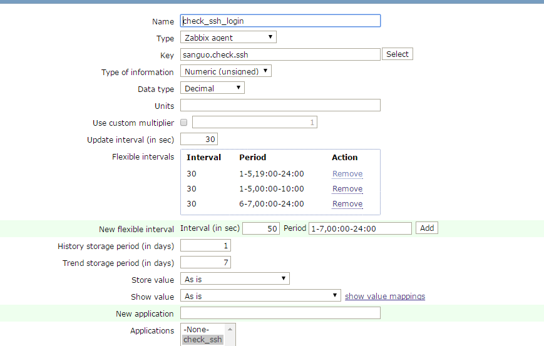
Task: Click the new Interval (in sec) field showing 50
Action: [x=261, y=228]
